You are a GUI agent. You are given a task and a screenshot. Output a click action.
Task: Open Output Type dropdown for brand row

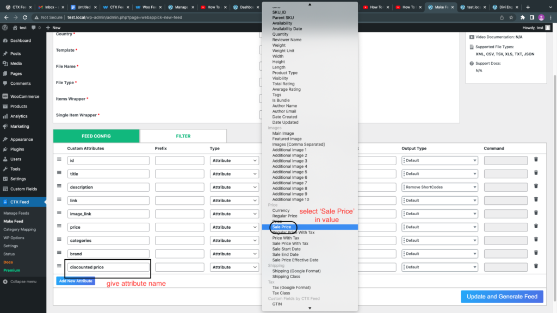pos(440,254)
